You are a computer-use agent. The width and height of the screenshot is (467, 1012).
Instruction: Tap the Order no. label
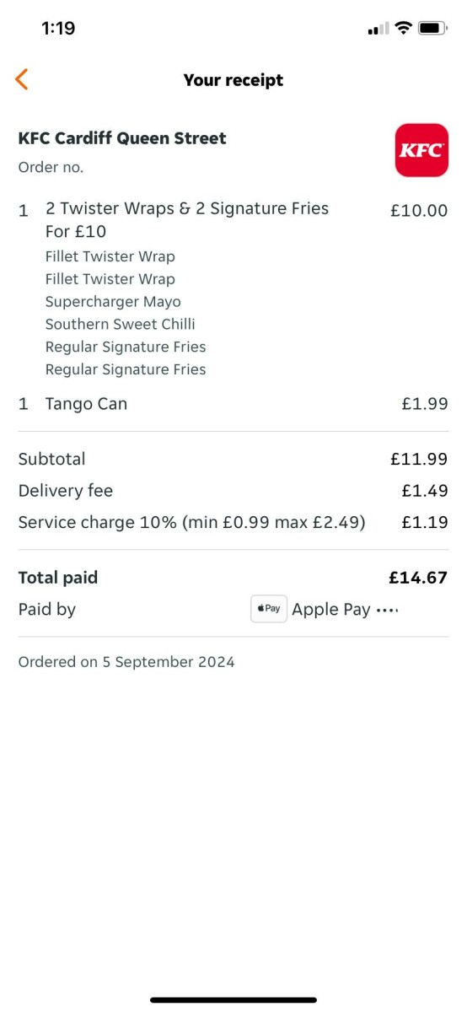click(x=51, y=167)
